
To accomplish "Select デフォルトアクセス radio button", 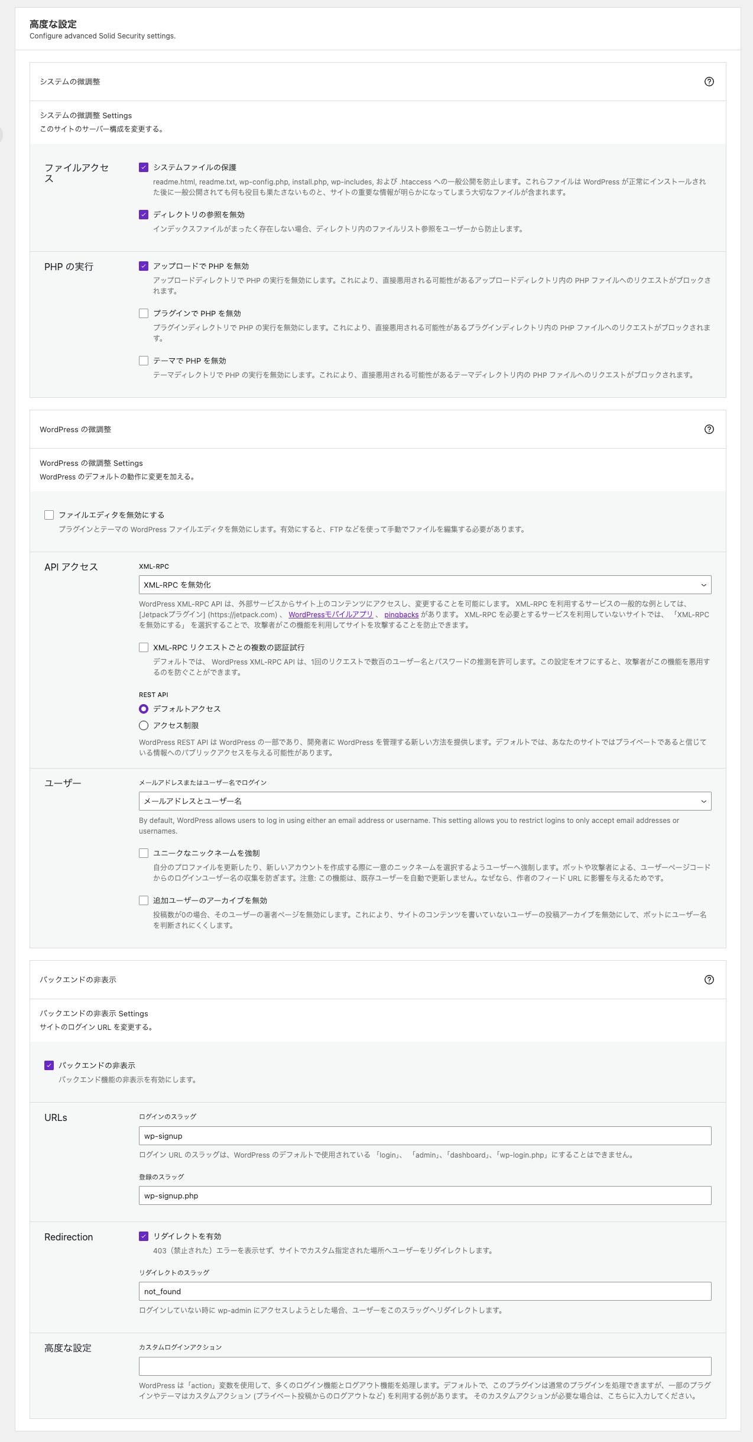I will pyautogui.click(x=144, y=709).
